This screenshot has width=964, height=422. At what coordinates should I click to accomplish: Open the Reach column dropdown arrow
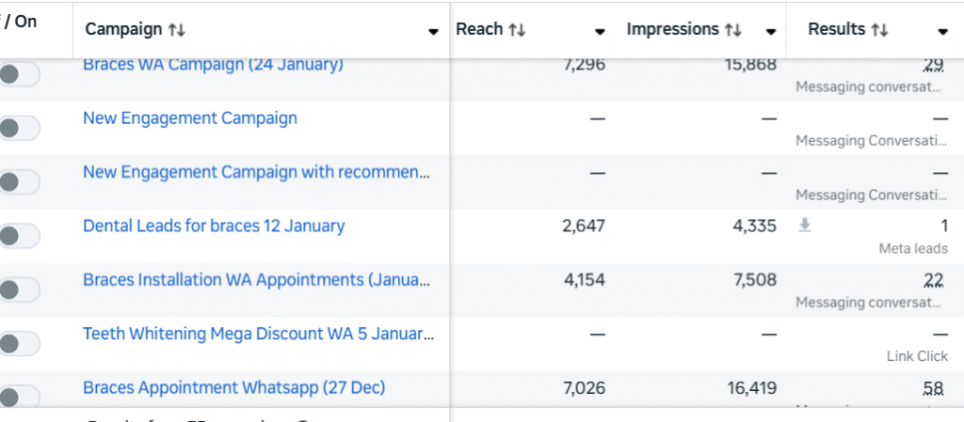coord(600,31)
